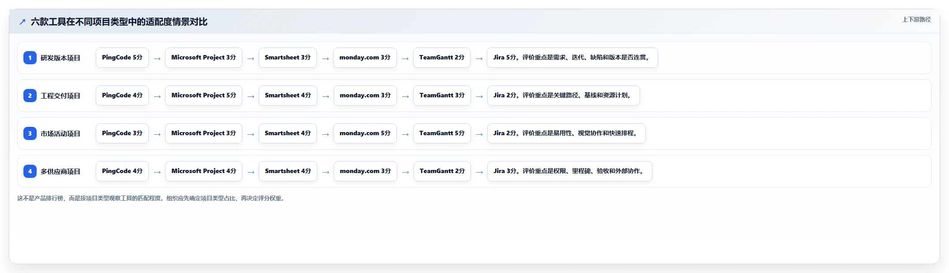This screenshot has width=949, height=273.
Task: Click the footnote starting 这不是产品排行榜
Action: tap(152, 199)
